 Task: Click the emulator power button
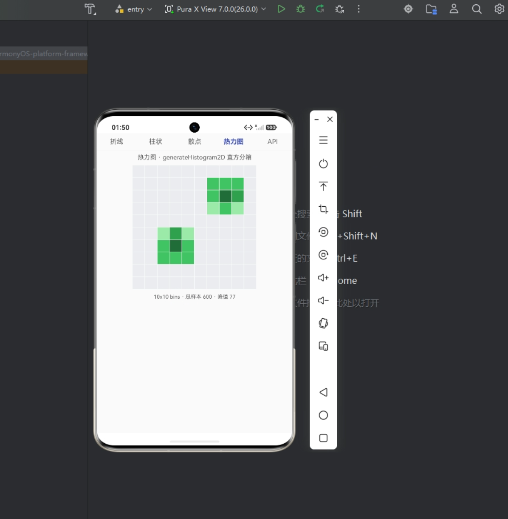click(323, 163)
